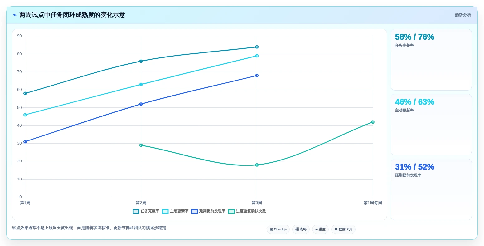
Task: Open the 31% / 52% 延期提前发现率 card
Action: pos(431,189)
